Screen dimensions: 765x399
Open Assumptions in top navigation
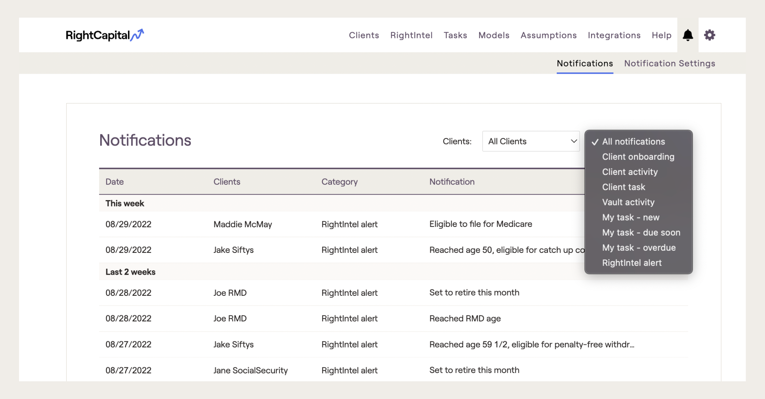coord(548,35)
